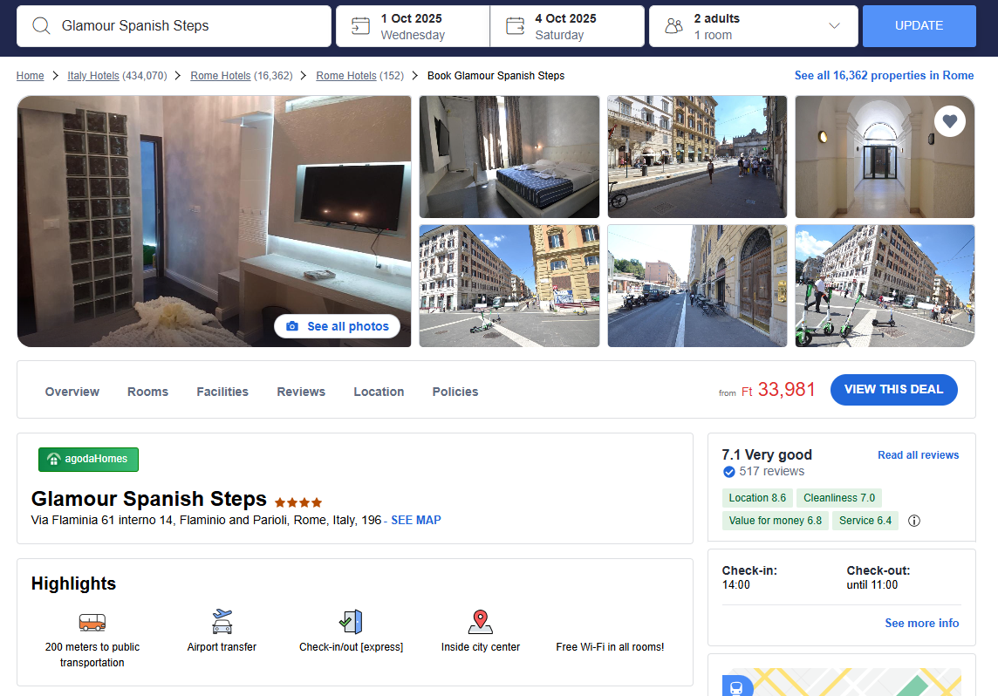Follow the Home breadcrumb link
The image size is (998, 696).
(x=30, y=76)
